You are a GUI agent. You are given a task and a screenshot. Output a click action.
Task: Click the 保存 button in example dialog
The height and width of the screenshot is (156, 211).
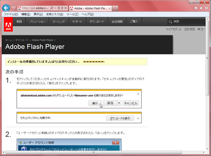(x=110, y=103)
